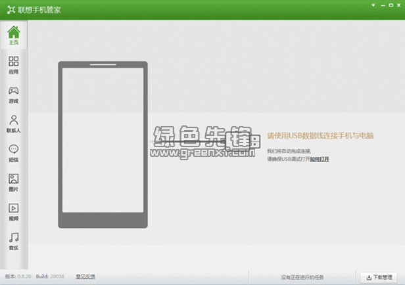Click the 请使用USB数据线连接手机与电脑 heading
Screen dimensions: 405x285
pyautogui.click(x=320, y=136)
